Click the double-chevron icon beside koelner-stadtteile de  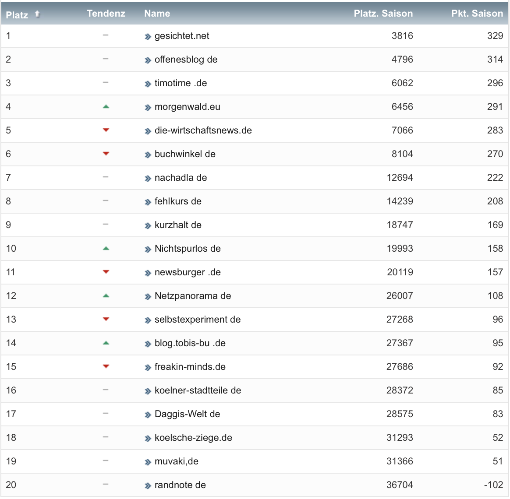[148, 391]
